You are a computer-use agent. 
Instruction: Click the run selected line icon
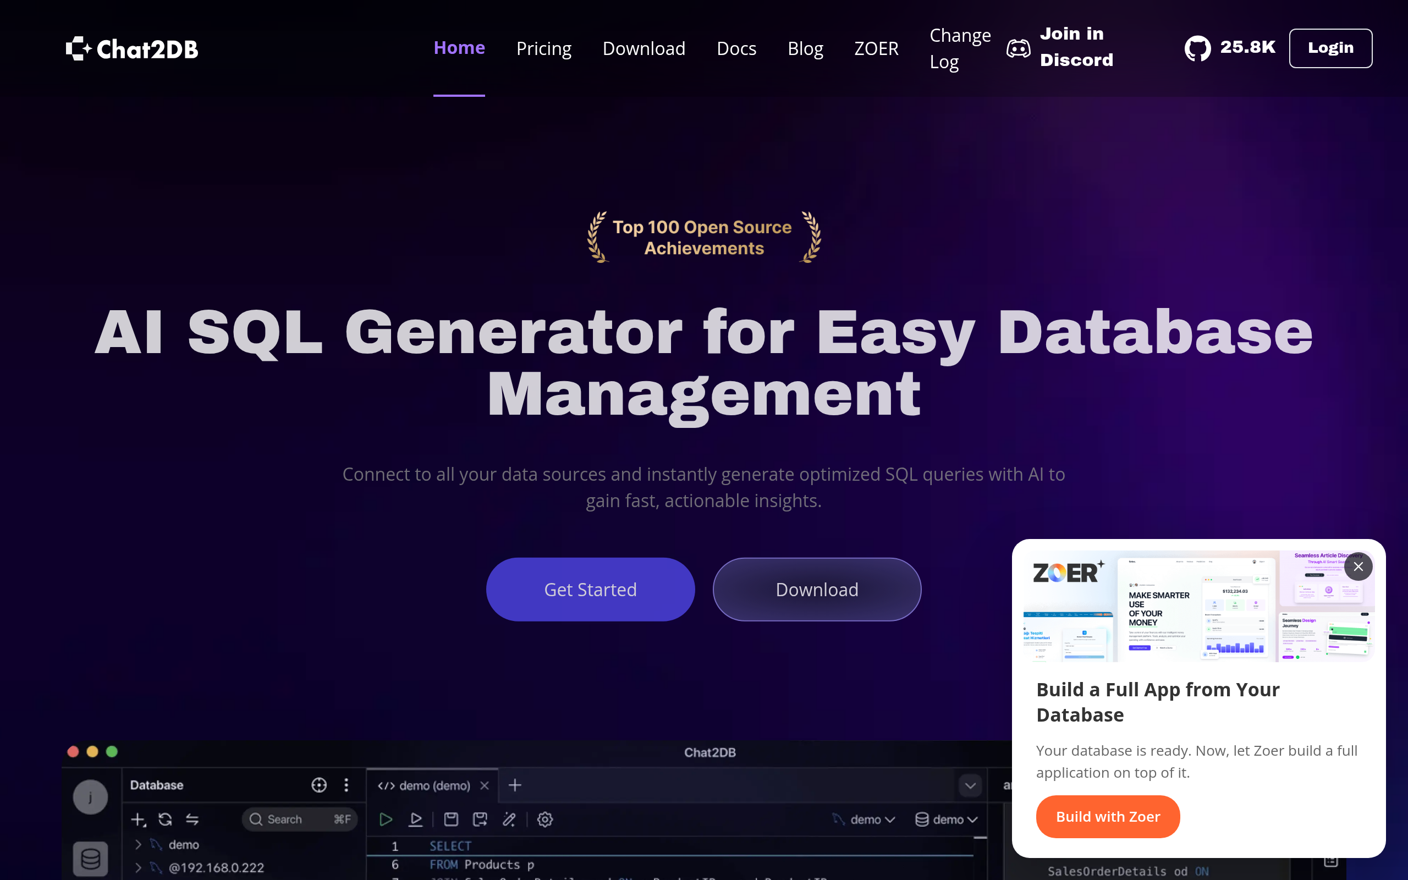click(415, 820)
